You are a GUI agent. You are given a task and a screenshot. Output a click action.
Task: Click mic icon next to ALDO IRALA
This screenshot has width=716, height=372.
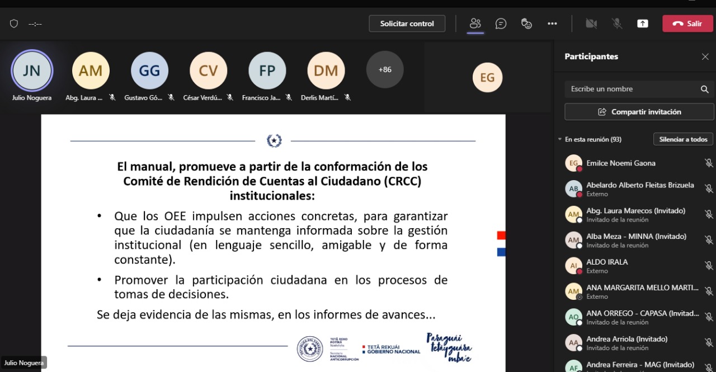pyautogui.click(x=708, y=266)
